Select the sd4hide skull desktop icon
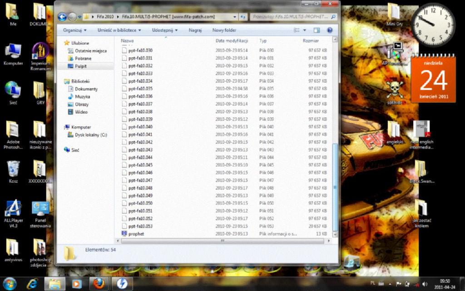This screenshot has width=465, height=291. tap(395, 93)
